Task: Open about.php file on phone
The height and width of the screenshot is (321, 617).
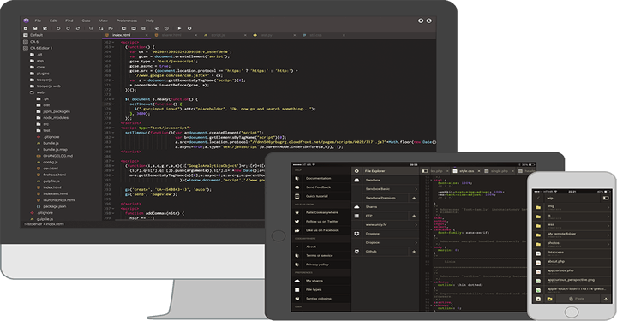Action: (572, 262)
